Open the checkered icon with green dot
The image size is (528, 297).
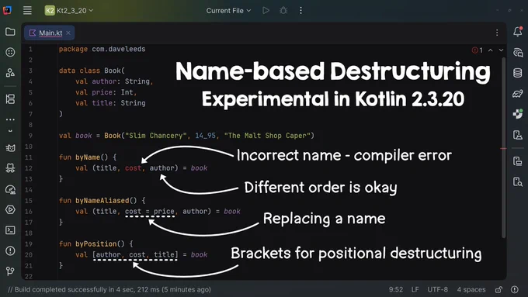pyautogui.click(x=518, y=114)
